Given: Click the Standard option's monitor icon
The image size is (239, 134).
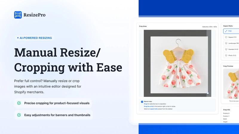Looking at the screenshot, I should pyautogui.click(x=226, y=49).
